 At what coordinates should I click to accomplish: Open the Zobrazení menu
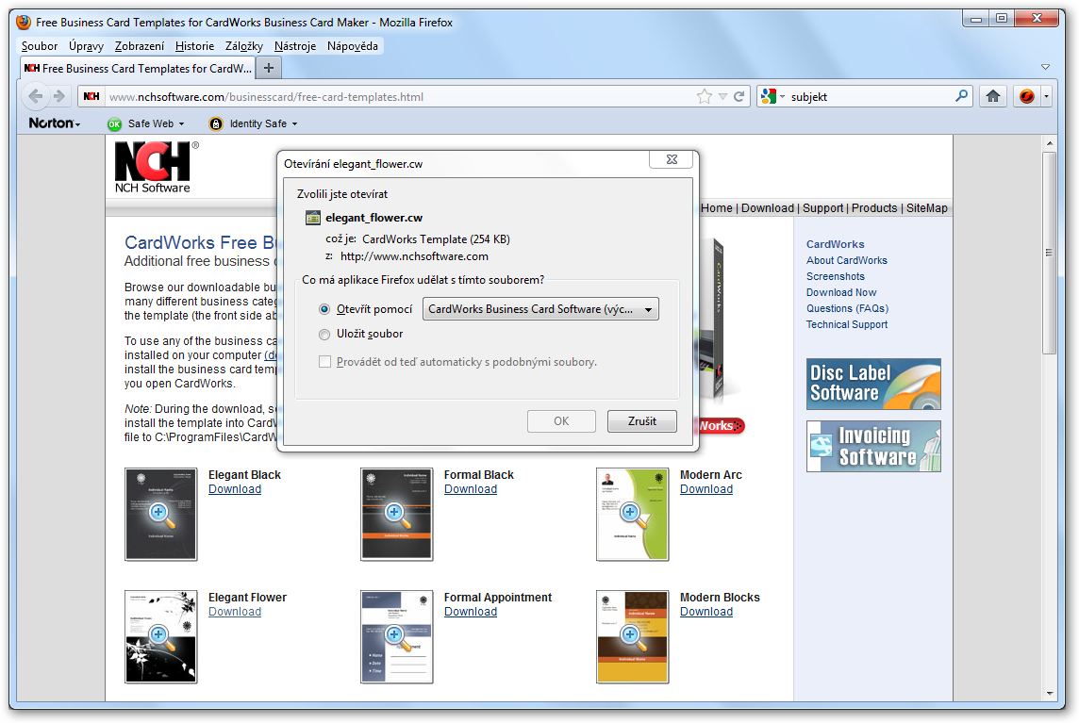(x=139, y=46)
